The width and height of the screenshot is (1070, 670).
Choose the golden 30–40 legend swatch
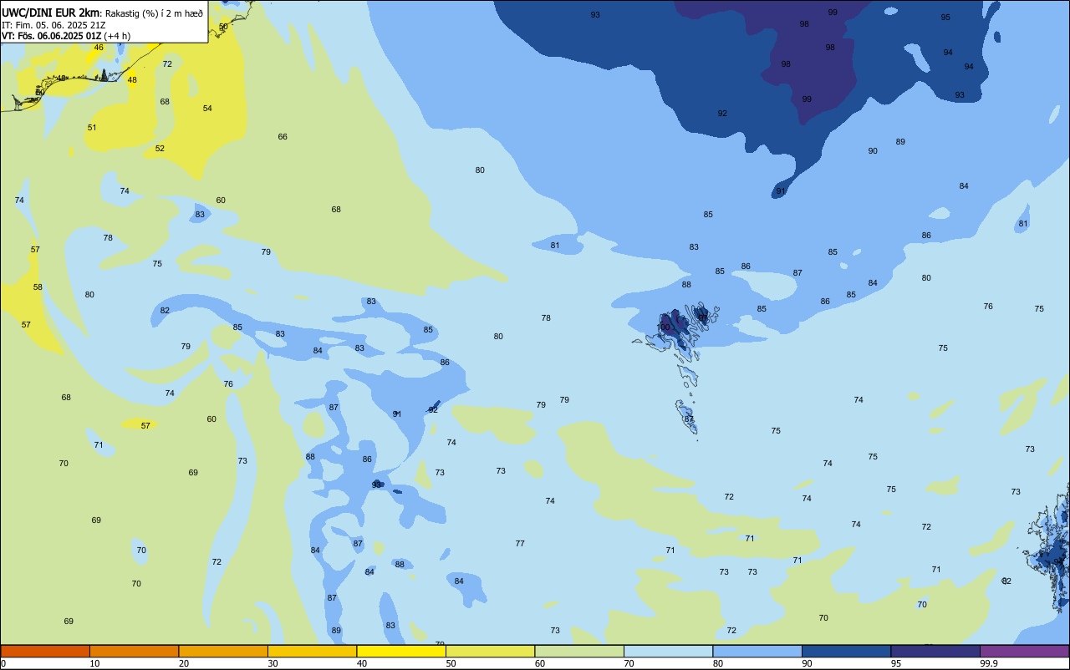tap(312, 651)
